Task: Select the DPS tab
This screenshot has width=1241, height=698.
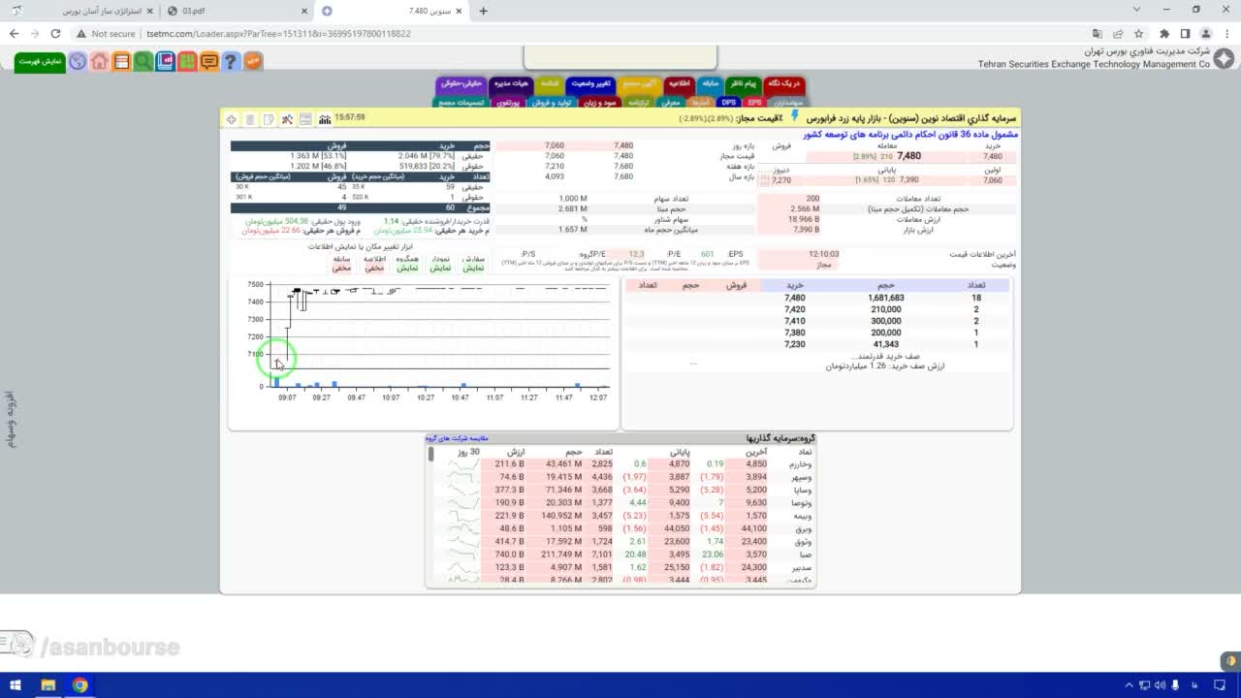Action: (728, 102)
